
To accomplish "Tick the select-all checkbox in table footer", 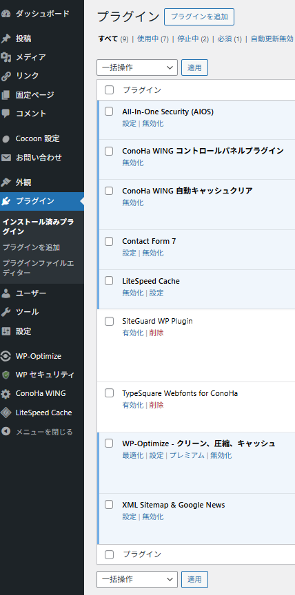I will click(x=109, y=555).
